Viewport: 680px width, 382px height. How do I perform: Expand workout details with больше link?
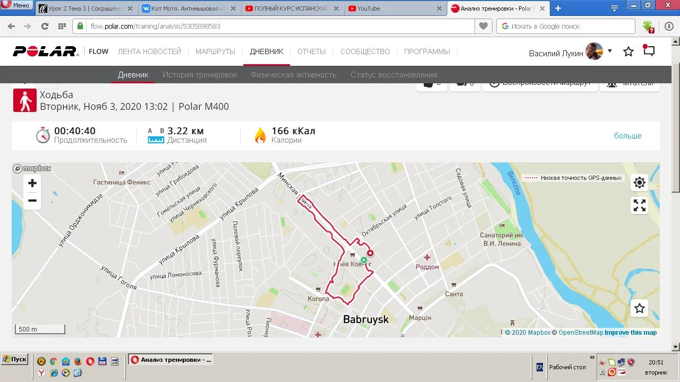click(628, 136)
